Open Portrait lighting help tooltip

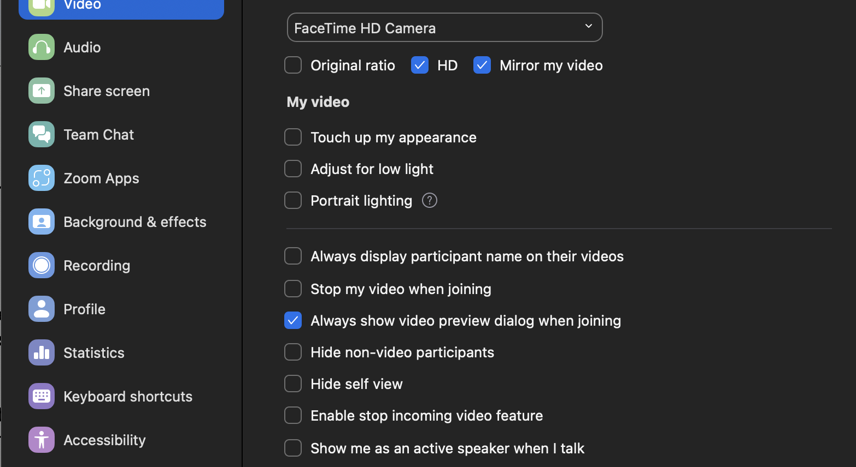click(x=430, y=200)
